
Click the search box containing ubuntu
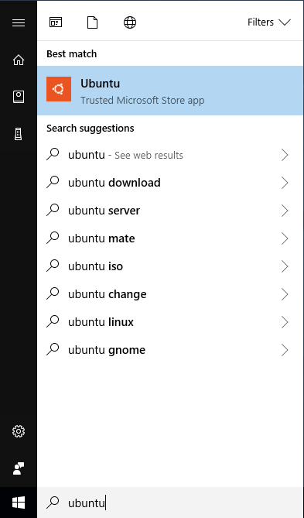(x=170, y=503)
